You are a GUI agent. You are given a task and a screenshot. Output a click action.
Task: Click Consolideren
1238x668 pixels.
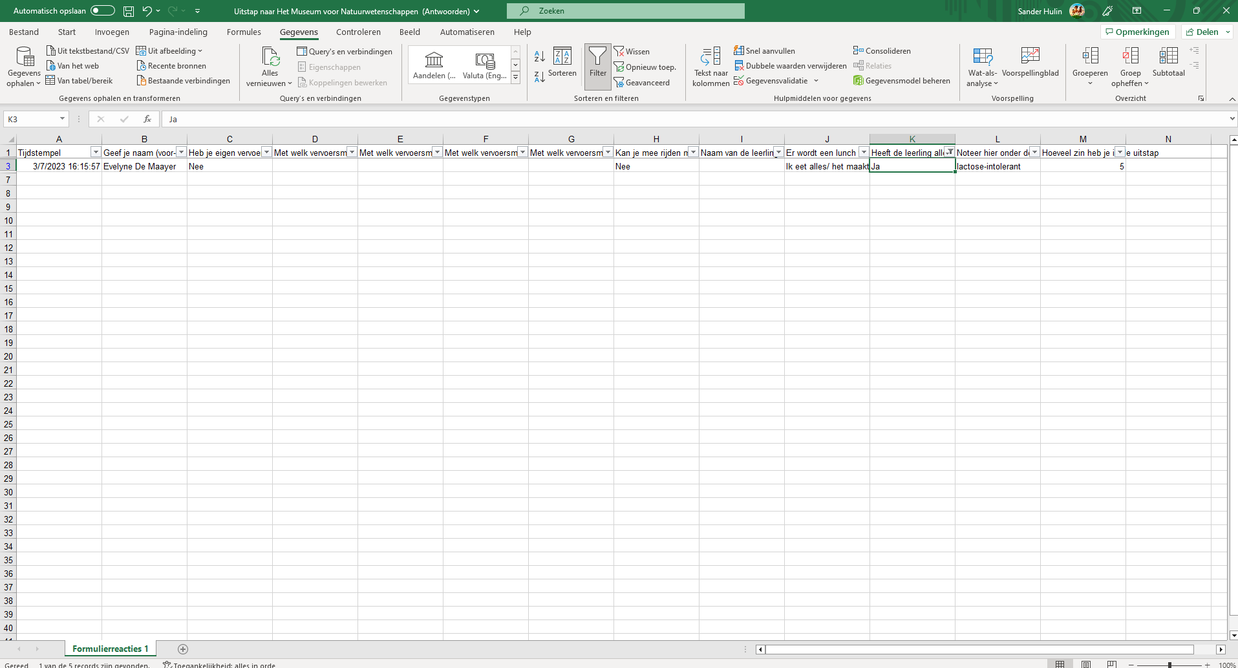point(882,50)
